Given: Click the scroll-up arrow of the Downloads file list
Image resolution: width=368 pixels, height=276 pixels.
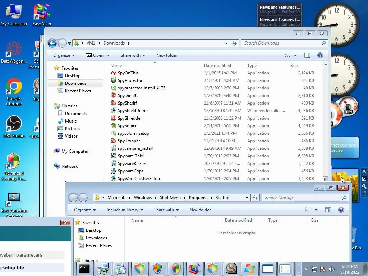Looking at the screenshot, I should pos(325,65).
